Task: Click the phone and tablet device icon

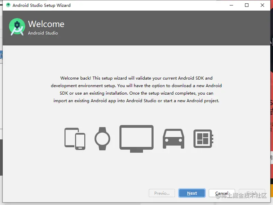Action: 75,139
